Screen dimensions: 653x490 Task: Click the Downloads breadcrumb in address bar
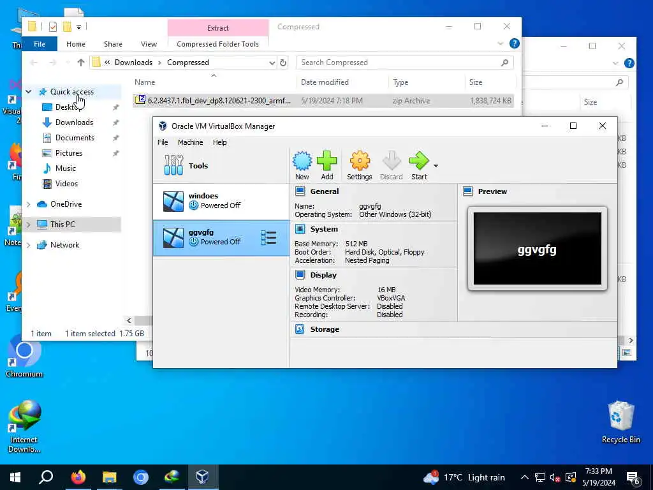click(x=133, y=63)
